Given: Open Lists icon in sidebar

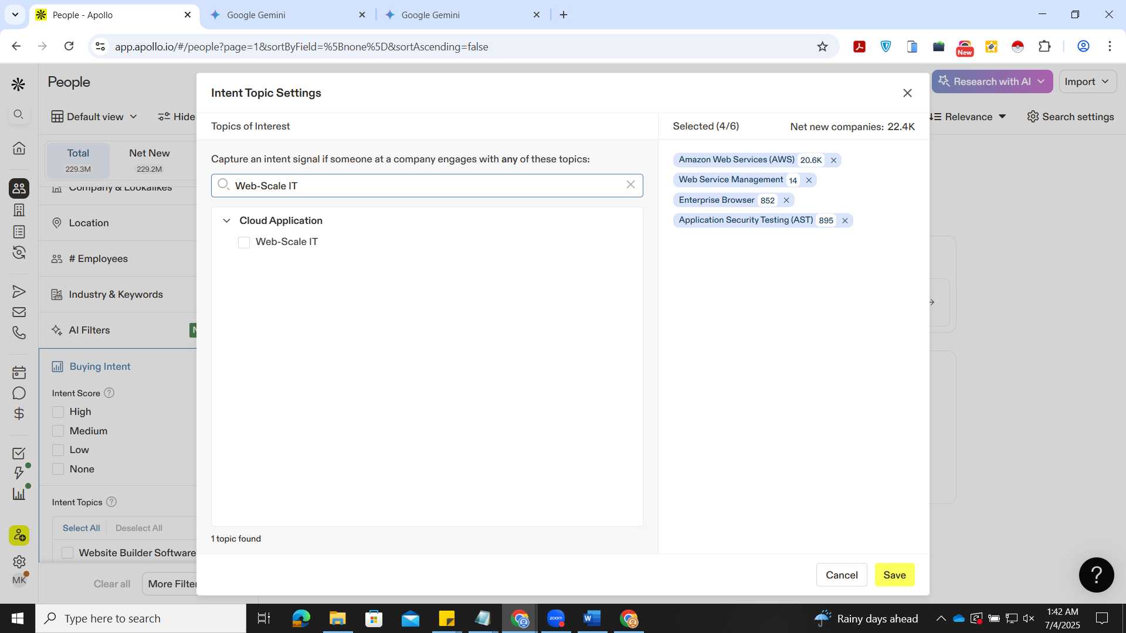Looking at the screenshot, I should coord(19,232).
